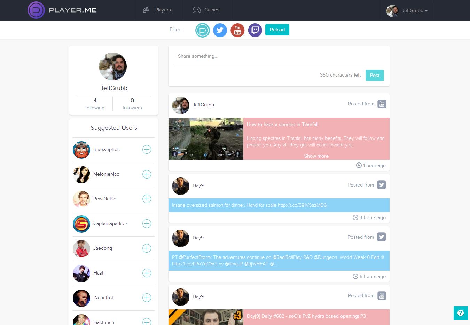Open iNcontroL username link

[x=104, y=298]
